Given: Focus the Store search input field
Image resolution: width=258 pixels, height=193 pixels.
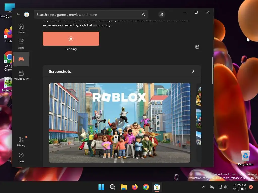Looking at the screenshot, I should pyautogui.click(x=91, y=15).
